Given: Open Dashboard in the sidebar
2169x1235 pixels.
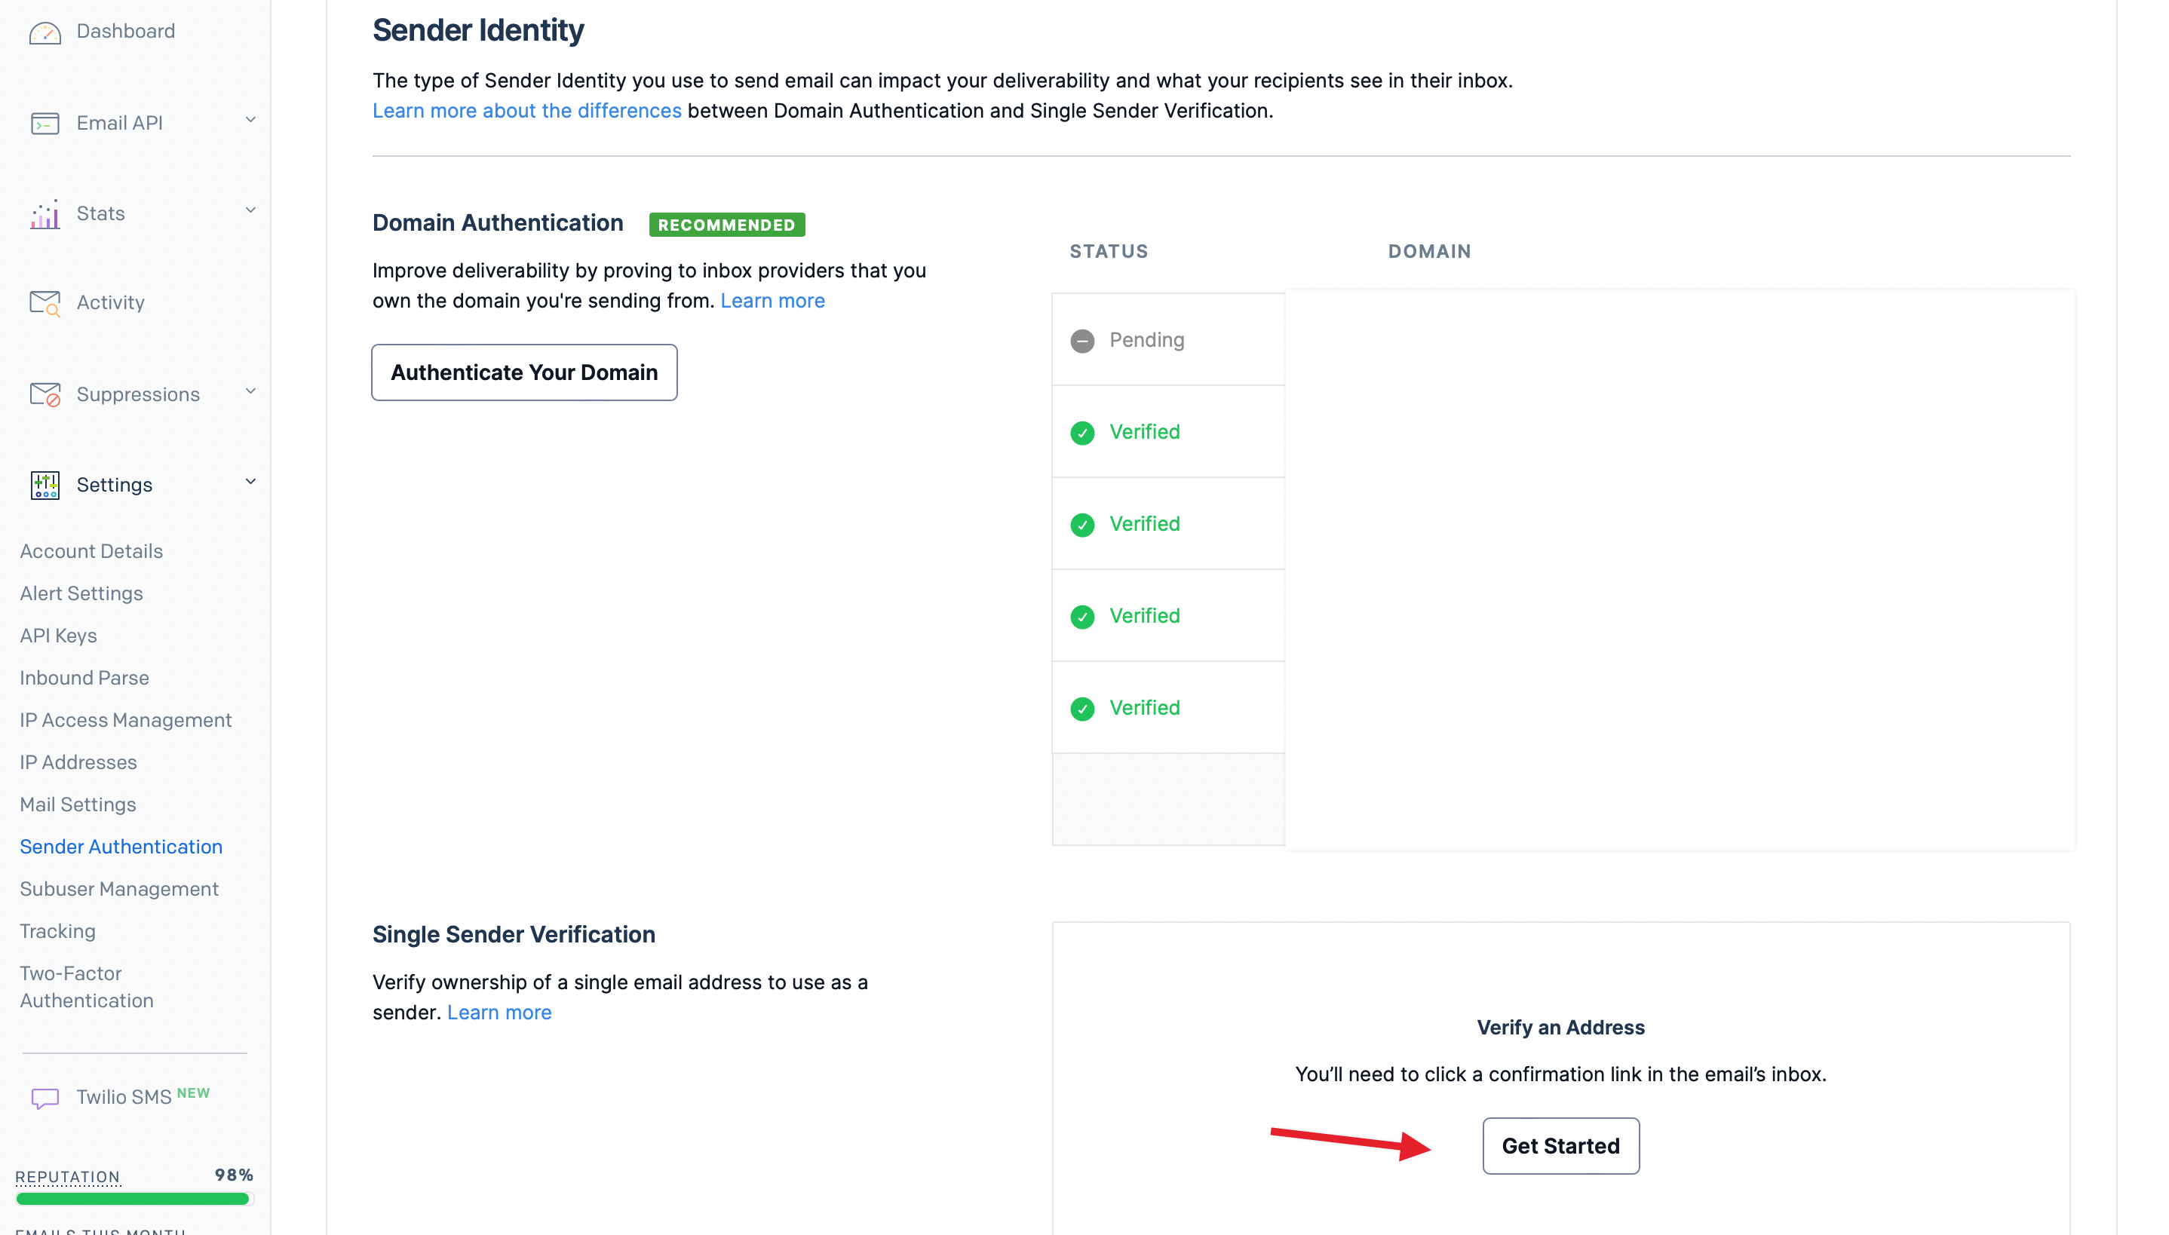Looking at the screenshot, I should click(x=125, y=32).
